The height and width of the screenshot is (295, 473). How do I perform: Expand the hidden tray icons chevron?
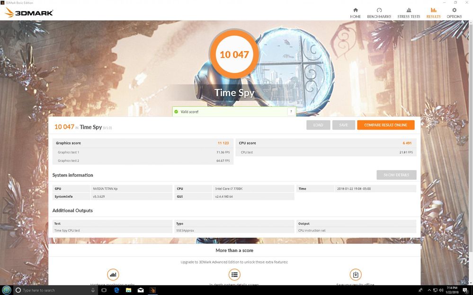[429, 290]
